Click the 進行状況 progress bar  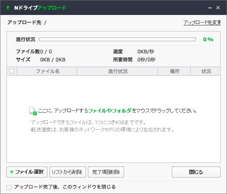[117, 40]
